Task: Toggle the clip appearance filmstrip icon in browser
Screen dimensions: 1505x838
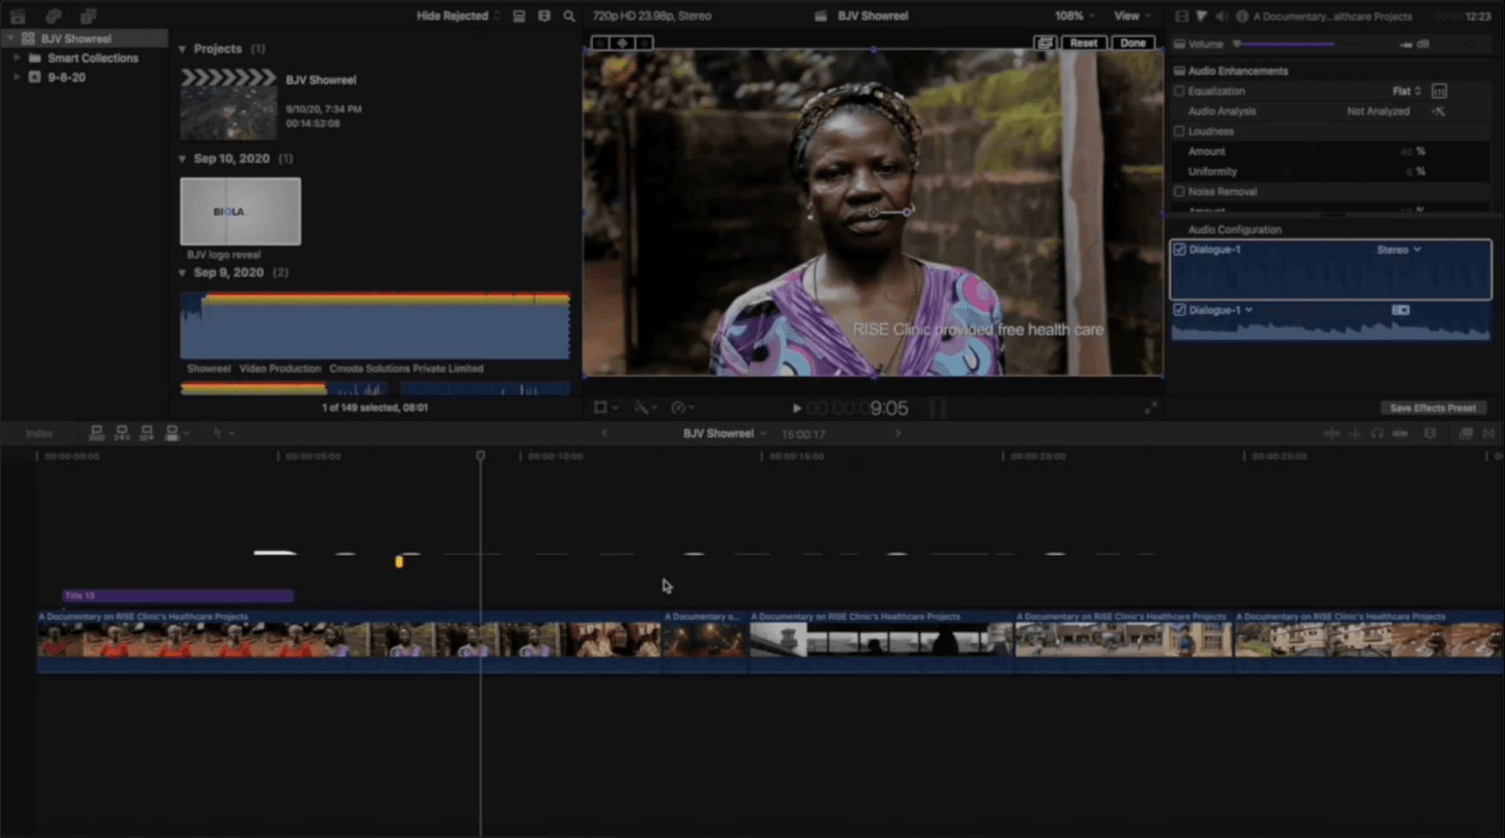Action: click(x=519, y=16)
